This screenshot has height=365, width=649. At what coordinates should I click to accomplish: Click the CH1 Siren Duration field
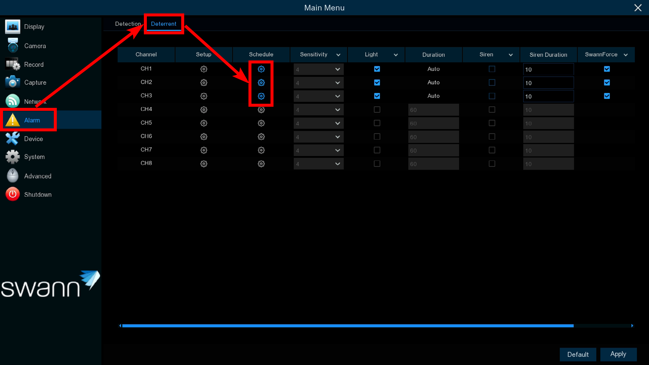click(x=548, y=69)
